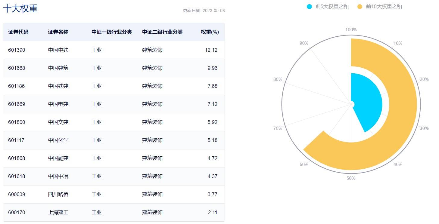Select security code 601668
439x224 pixels.
(17, 68)
